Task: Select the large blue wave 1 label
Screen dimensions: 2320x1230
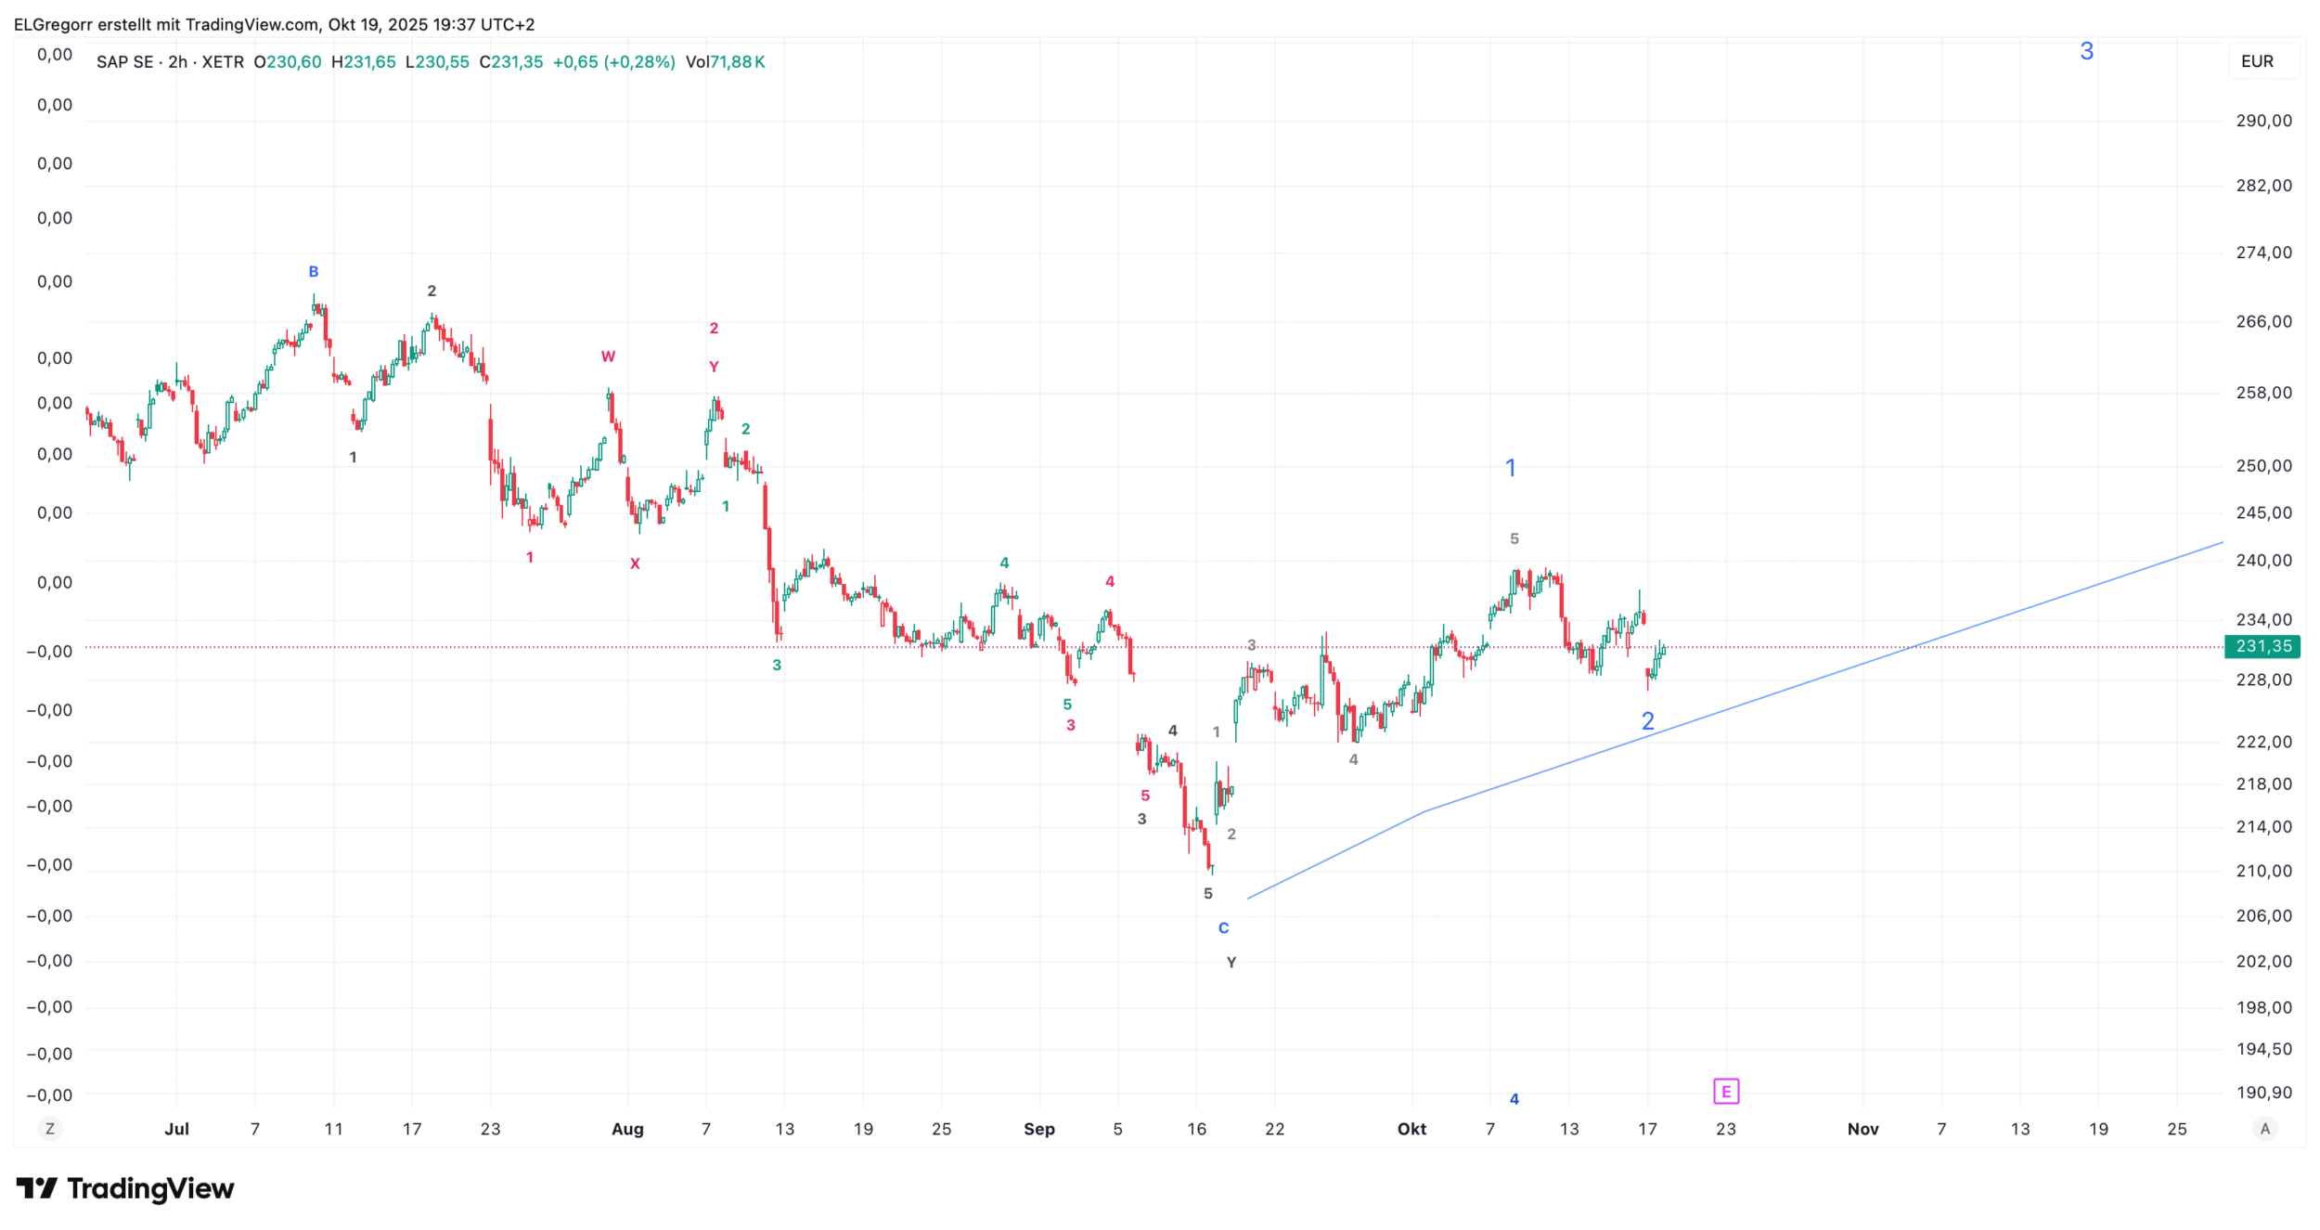Action: coord(1511,468)
